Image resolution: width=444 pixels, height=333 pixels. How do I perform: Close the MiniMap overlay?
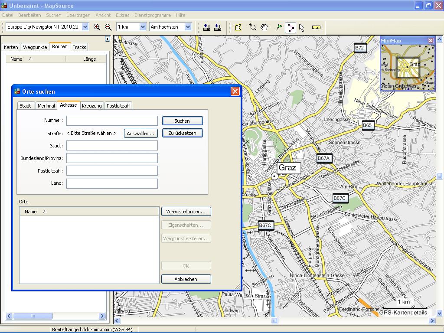[431, 40]
